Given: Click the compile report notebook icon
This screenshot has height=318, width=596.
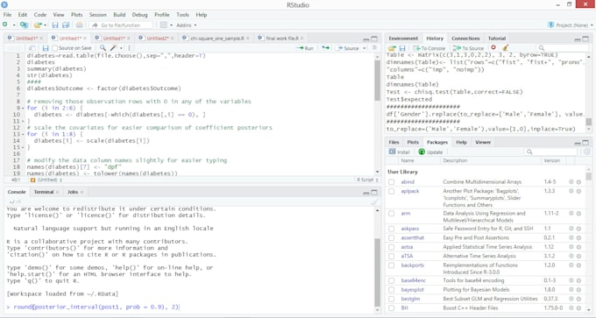Looking at the screenshot, I should coord(131,48).
